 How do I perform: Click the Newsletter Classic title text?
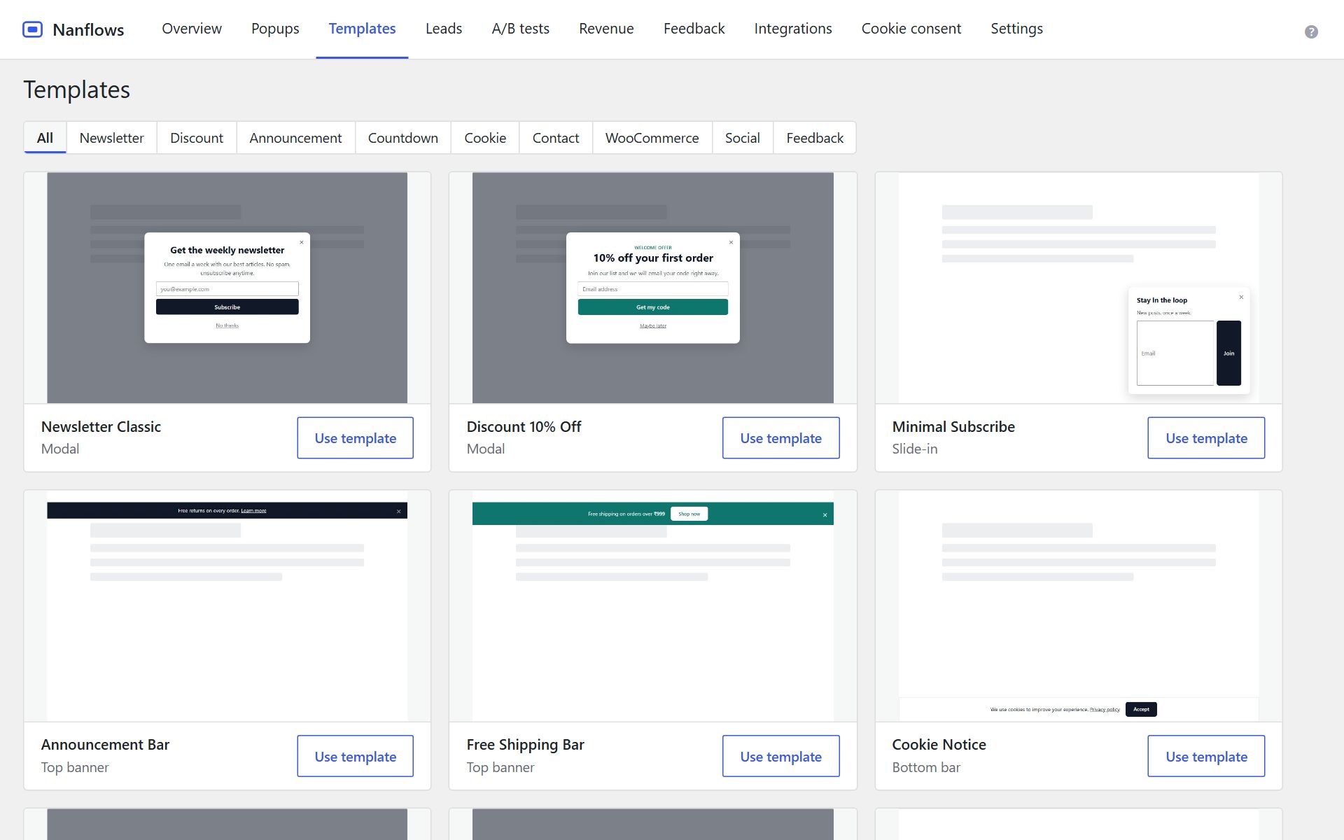101,426
